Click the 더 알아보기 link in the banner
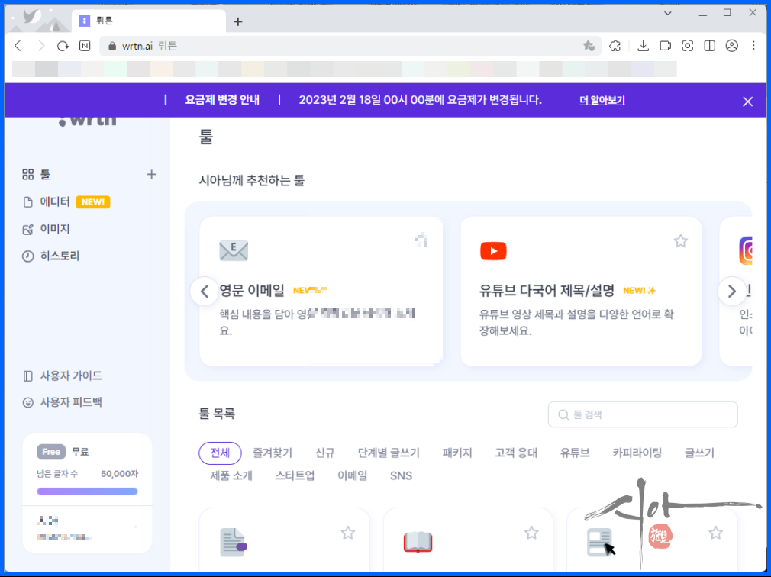 click(x=602, y=100)
